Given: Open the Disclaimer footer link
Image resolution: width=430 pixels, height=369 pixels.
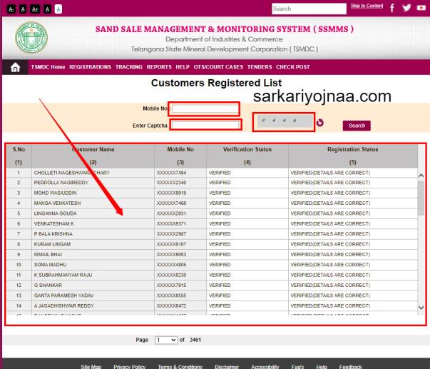Looking at the screenshot, I should [x=227, y=367].
